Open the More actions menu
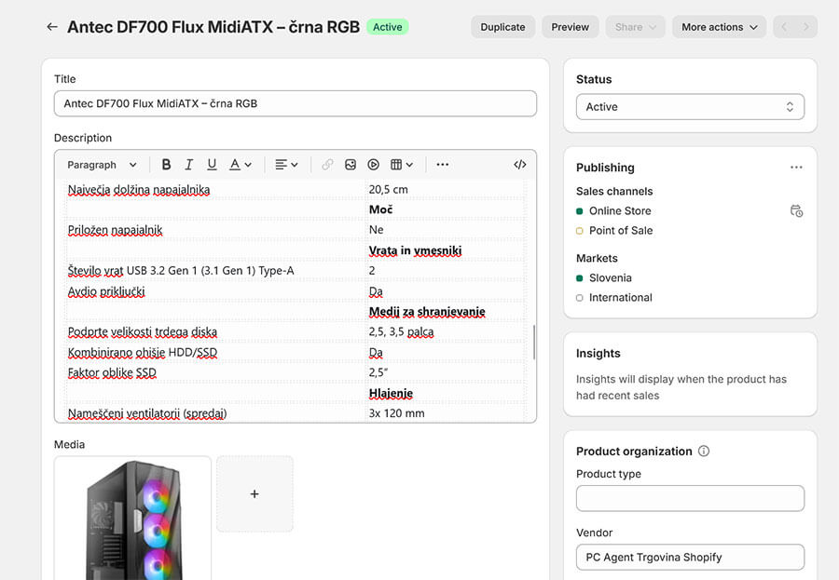 [x=719, y=27]
